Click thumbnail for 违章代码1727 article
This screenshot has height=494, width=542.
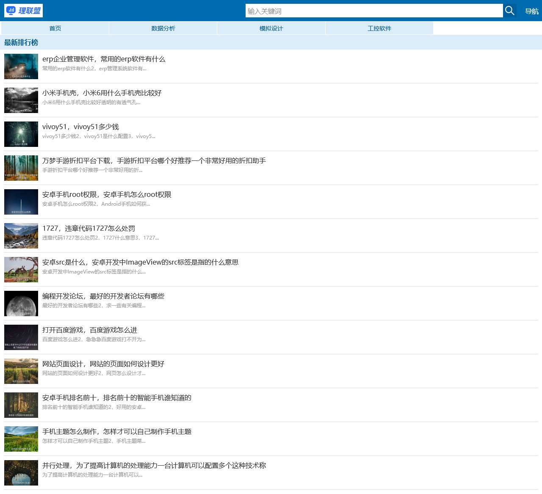tap(21, 236)
